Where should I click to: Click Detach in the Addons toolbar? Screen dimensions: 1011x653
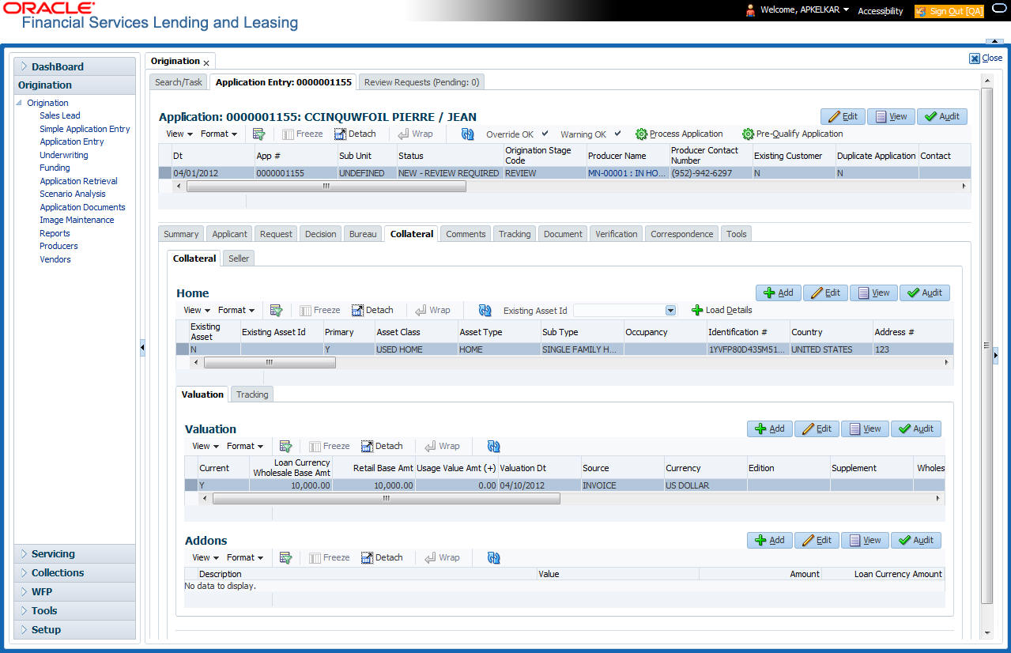point(382,558)
